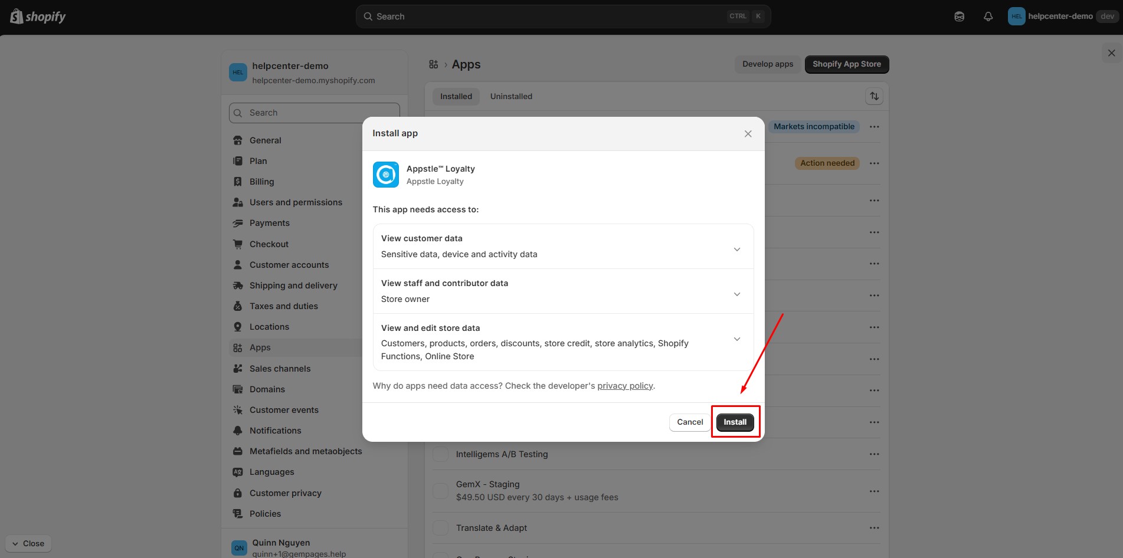
Task: Switch to the Uninstalled tab
Action: [511, 96]
